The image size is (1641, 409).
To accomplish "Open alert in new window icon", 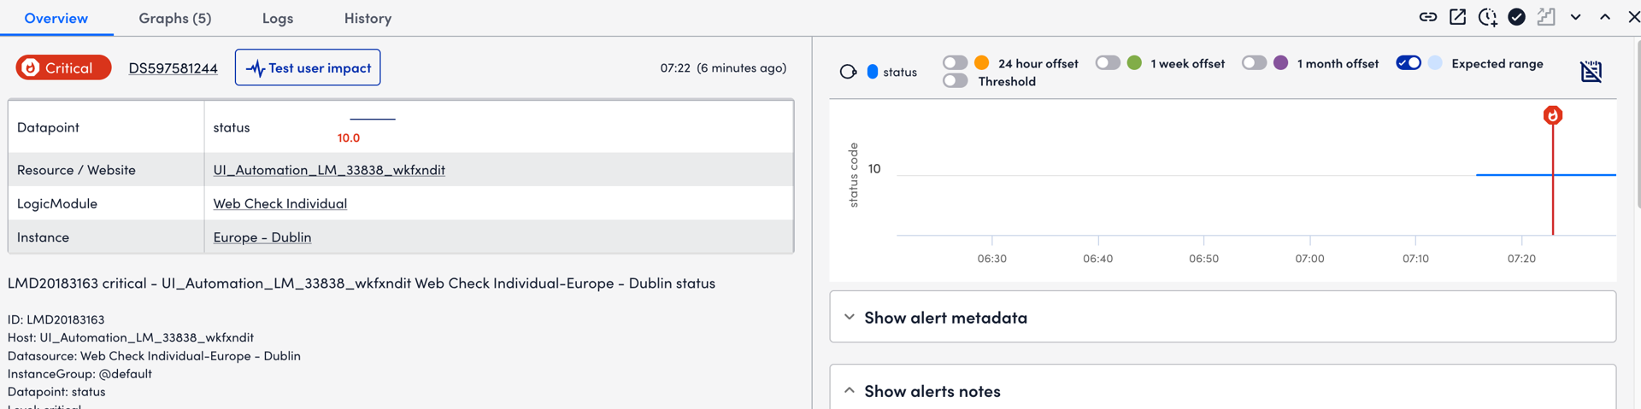I will pos(1457,17).
